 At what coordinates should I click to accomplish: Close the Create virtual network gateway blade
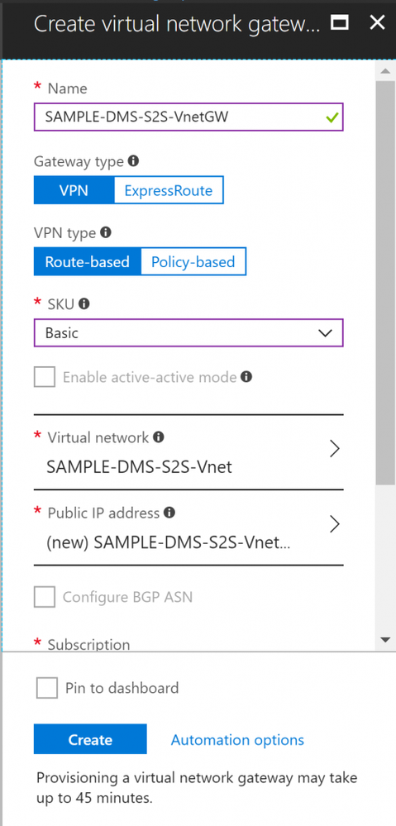[377, 22]
